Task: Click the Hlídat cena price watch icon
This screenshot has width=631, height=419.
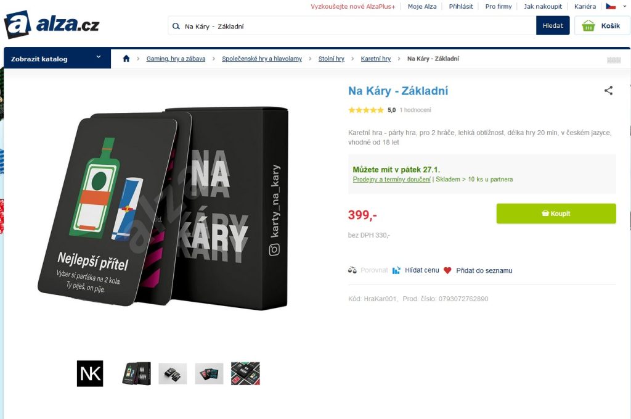Action: 396,270
